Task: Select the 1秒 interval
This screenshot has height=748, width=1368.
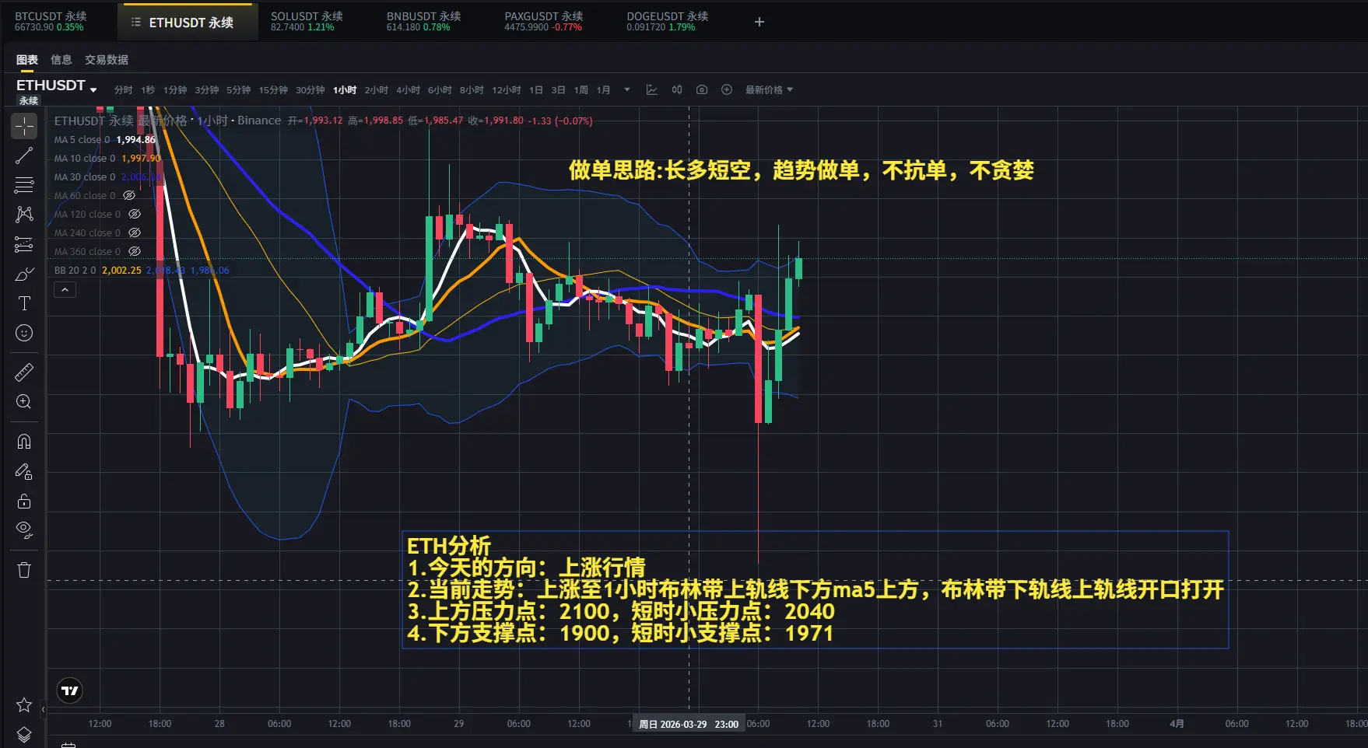Action: pos(148,90)
